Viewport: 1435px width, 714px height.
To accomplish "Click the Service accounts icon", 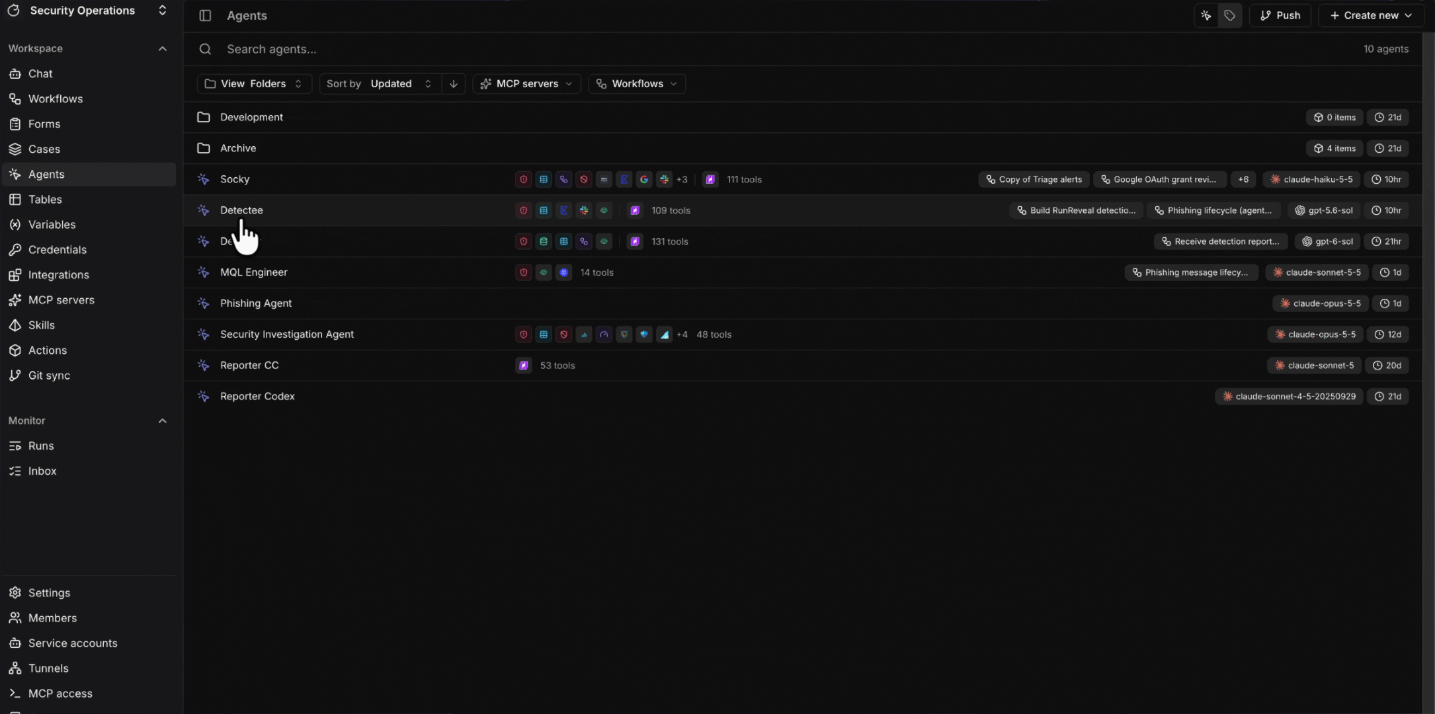I will [15, 643].
